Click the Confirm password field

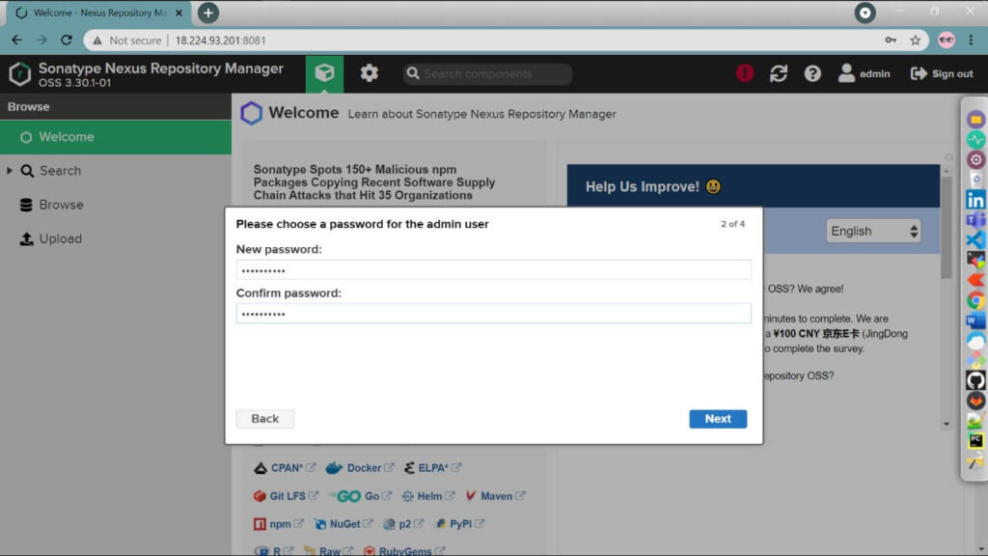tap(493, 314)
